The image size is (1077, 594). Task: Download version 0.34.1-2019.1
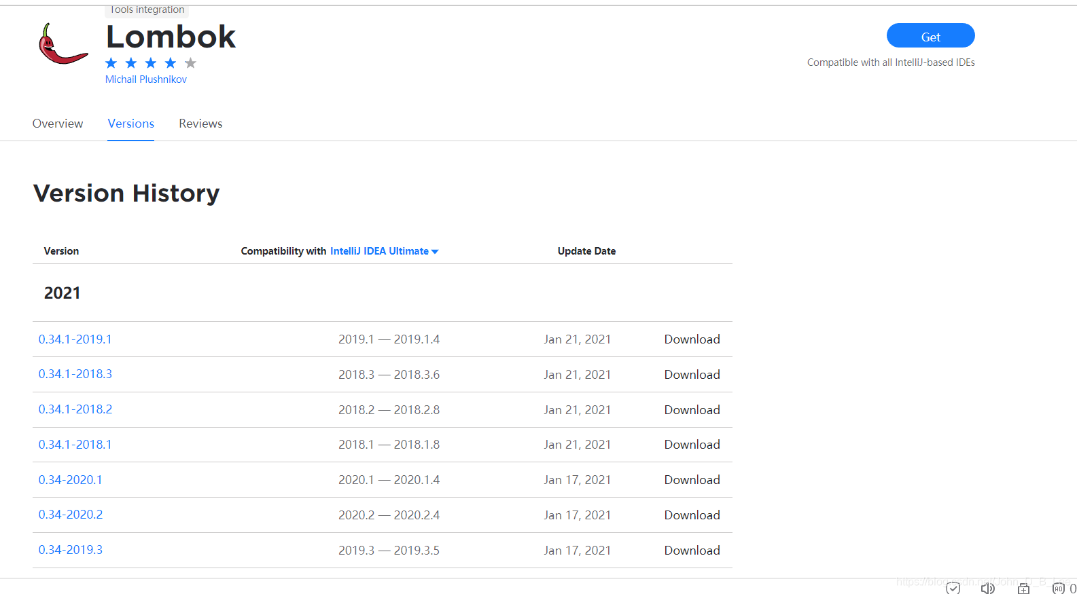692,339
